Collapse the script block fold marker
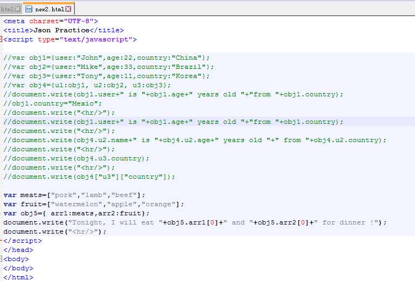 1,39
